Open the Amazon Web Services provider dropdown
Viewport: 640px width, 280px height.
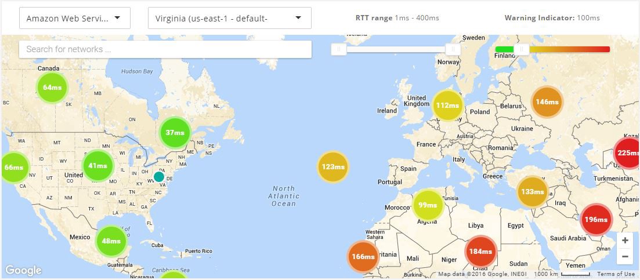tap(75, 18)
